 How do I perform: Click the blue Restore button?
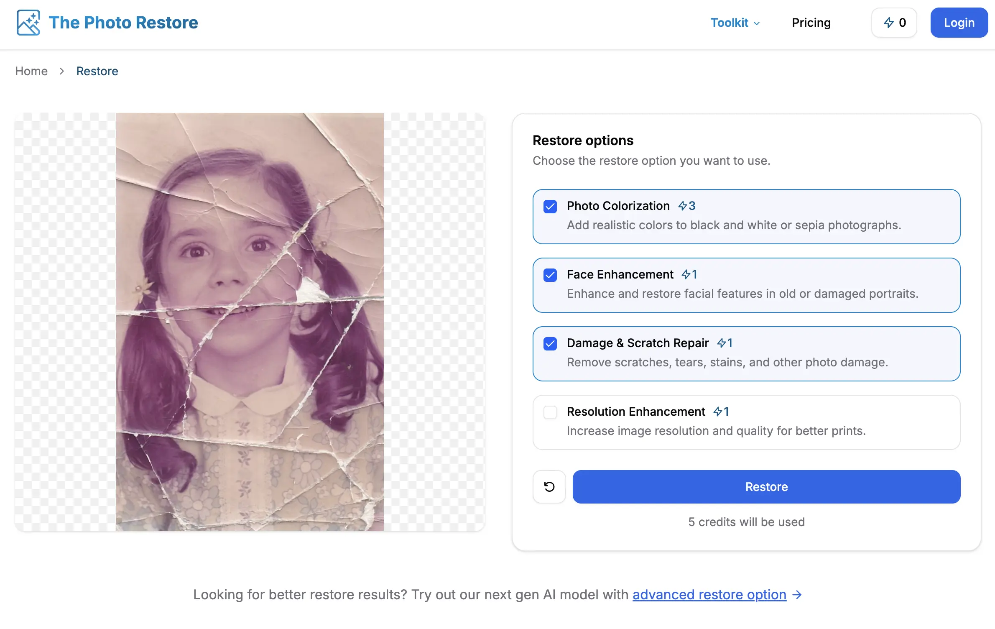tap(766, 487)
